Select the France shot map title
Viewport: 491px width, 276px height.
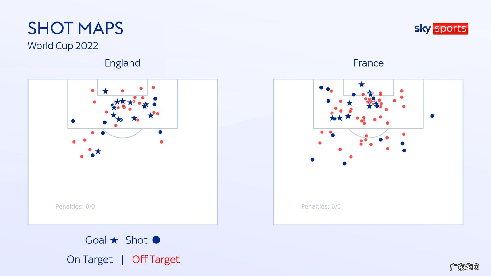(368, 63)
